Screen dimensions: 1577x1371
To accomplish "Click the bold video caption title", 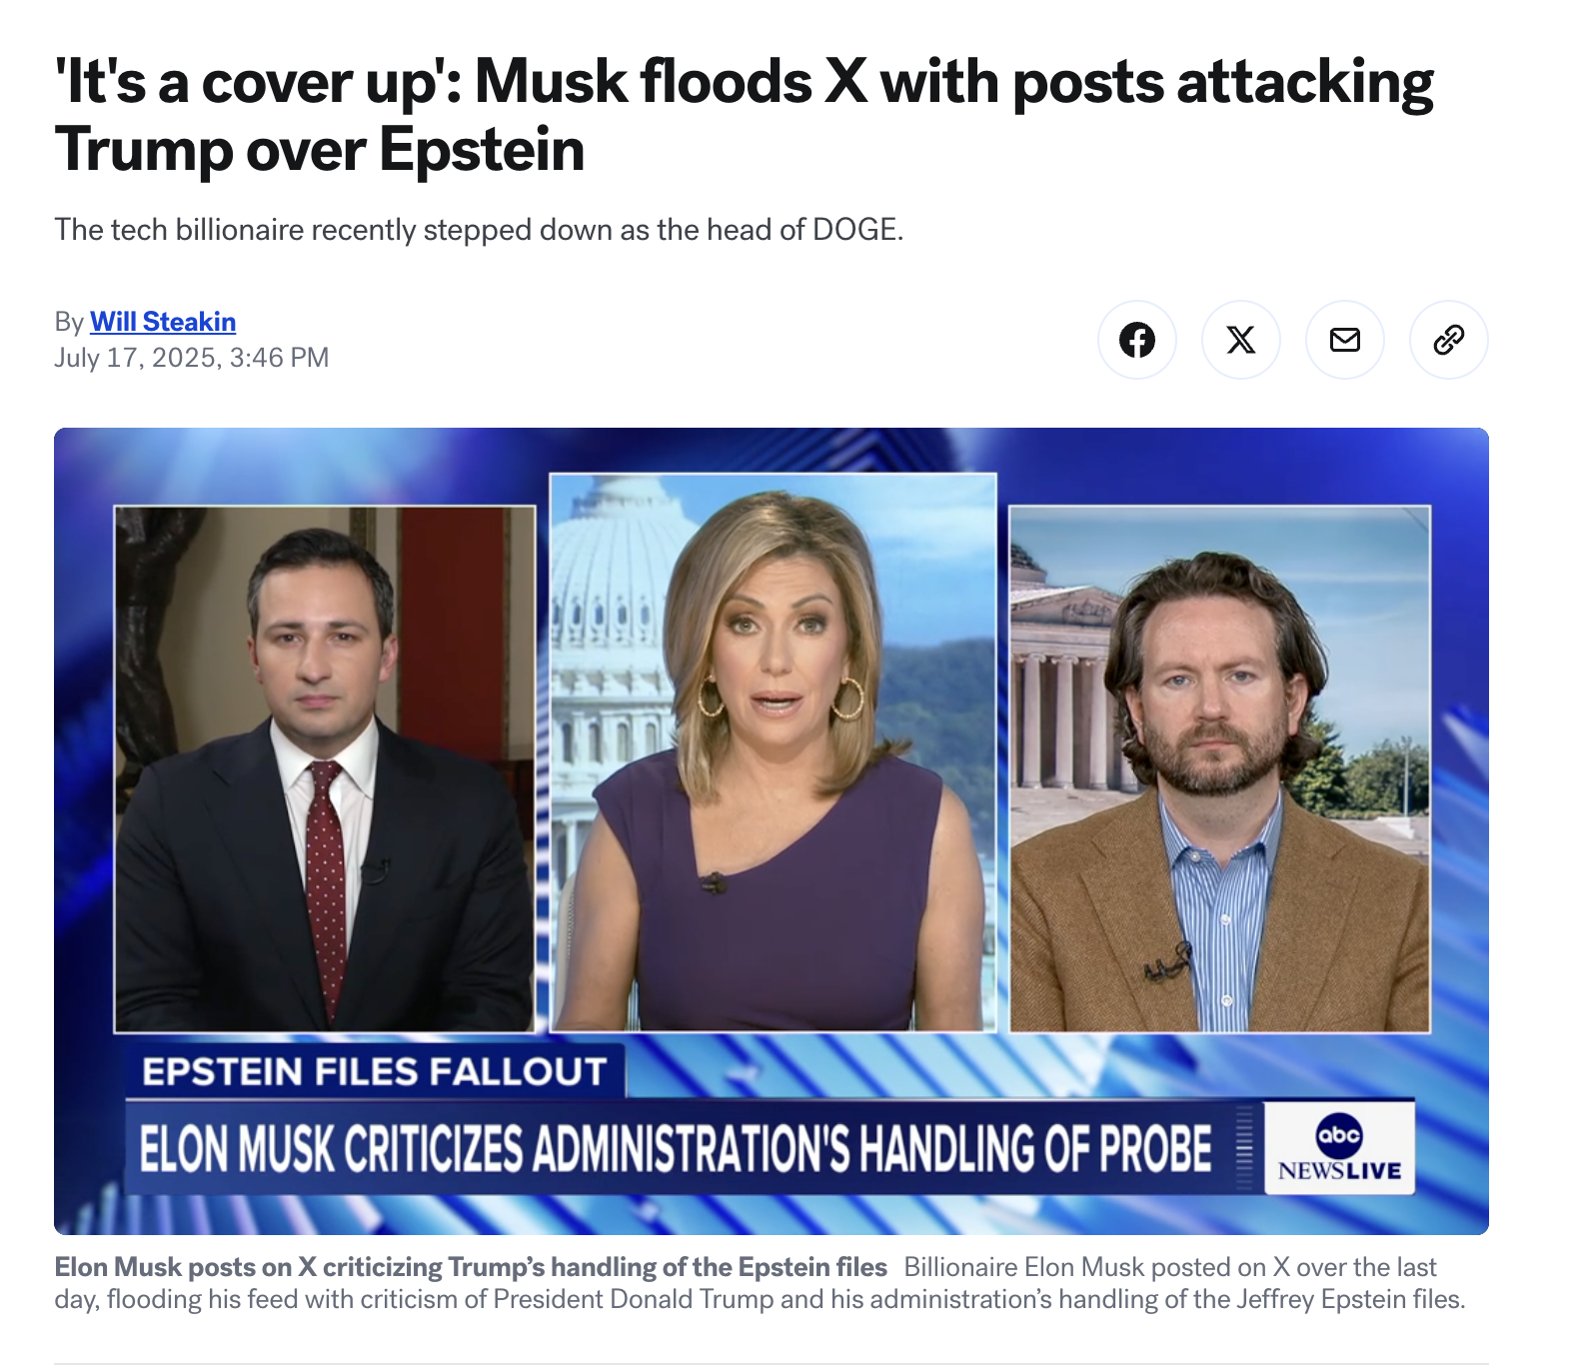I will pos(471,1267).
